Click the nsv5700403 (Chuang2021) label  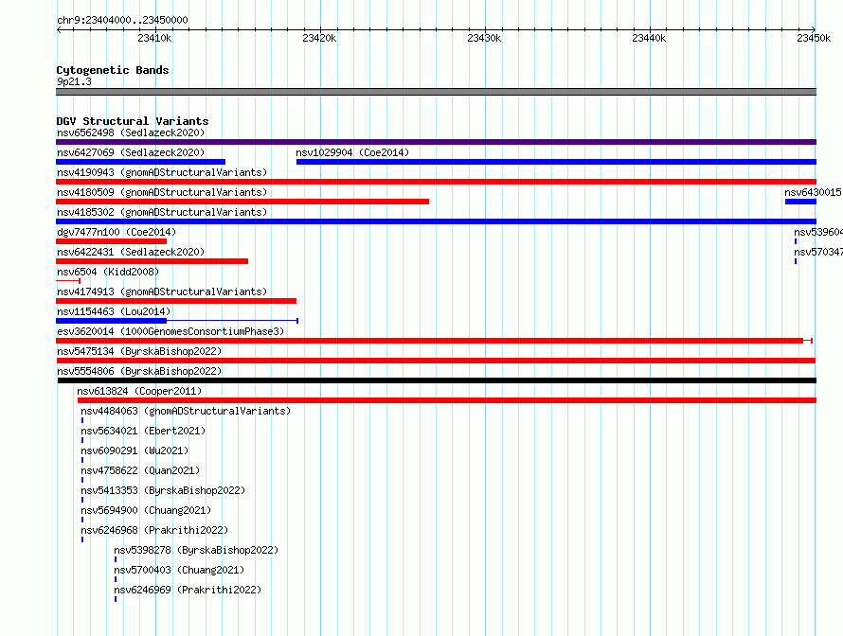(179, 570)
